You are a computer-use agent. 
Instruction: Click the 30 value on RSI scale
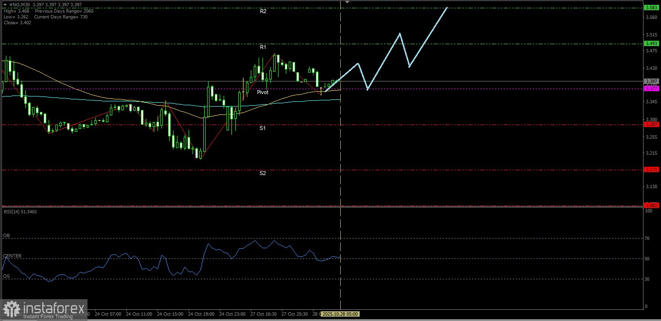pos(647,279)
